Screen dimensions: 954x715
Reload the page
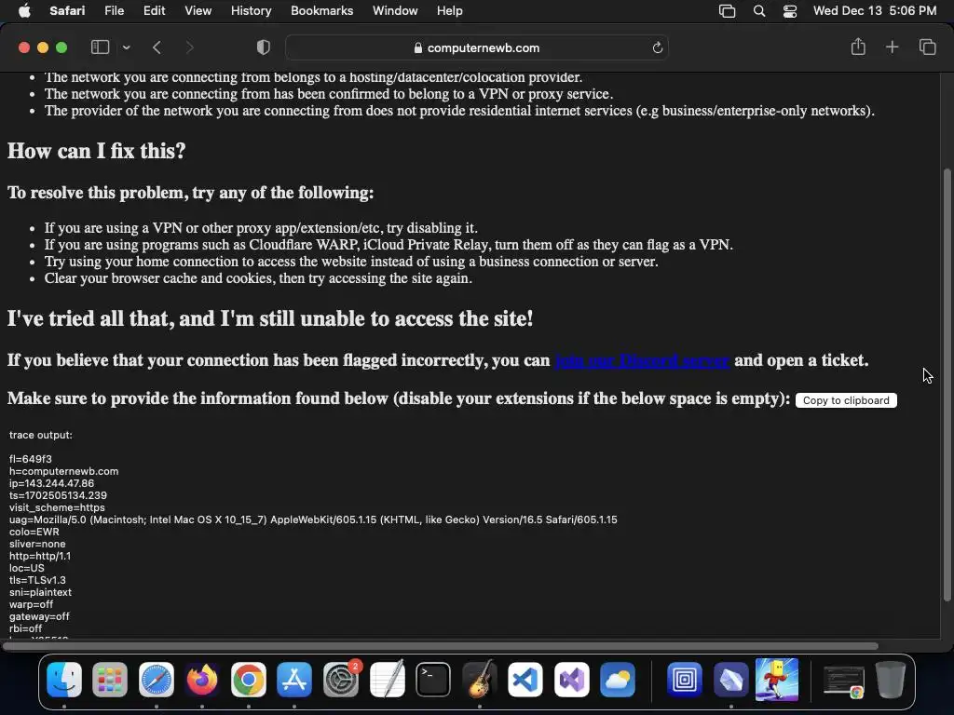[657, 47]
